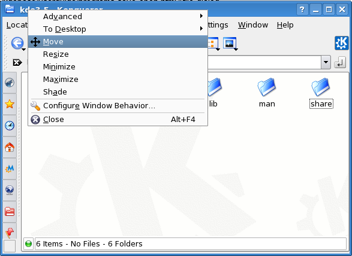Click the tree view mode toolbar icon
This screenshot has height=256, width=352.
click(x=213, y=43)
